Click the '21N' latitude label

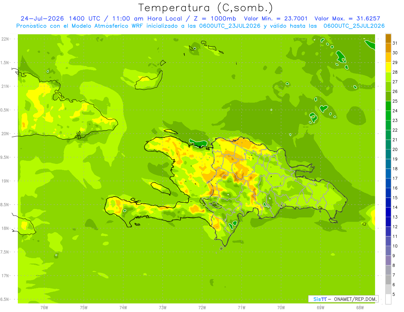click(5, 86)
